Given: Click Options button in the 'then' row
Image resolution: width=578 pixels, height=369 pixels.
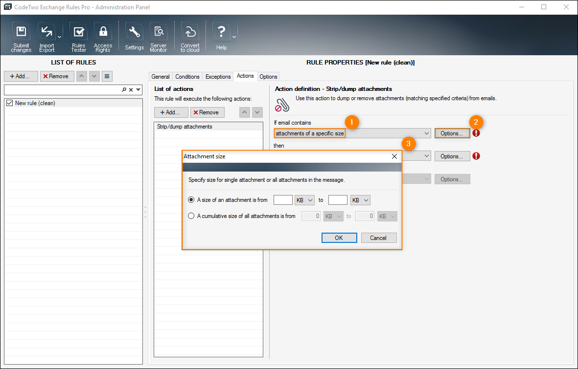Looking at the screenshot, I should [x=452, y=156].
